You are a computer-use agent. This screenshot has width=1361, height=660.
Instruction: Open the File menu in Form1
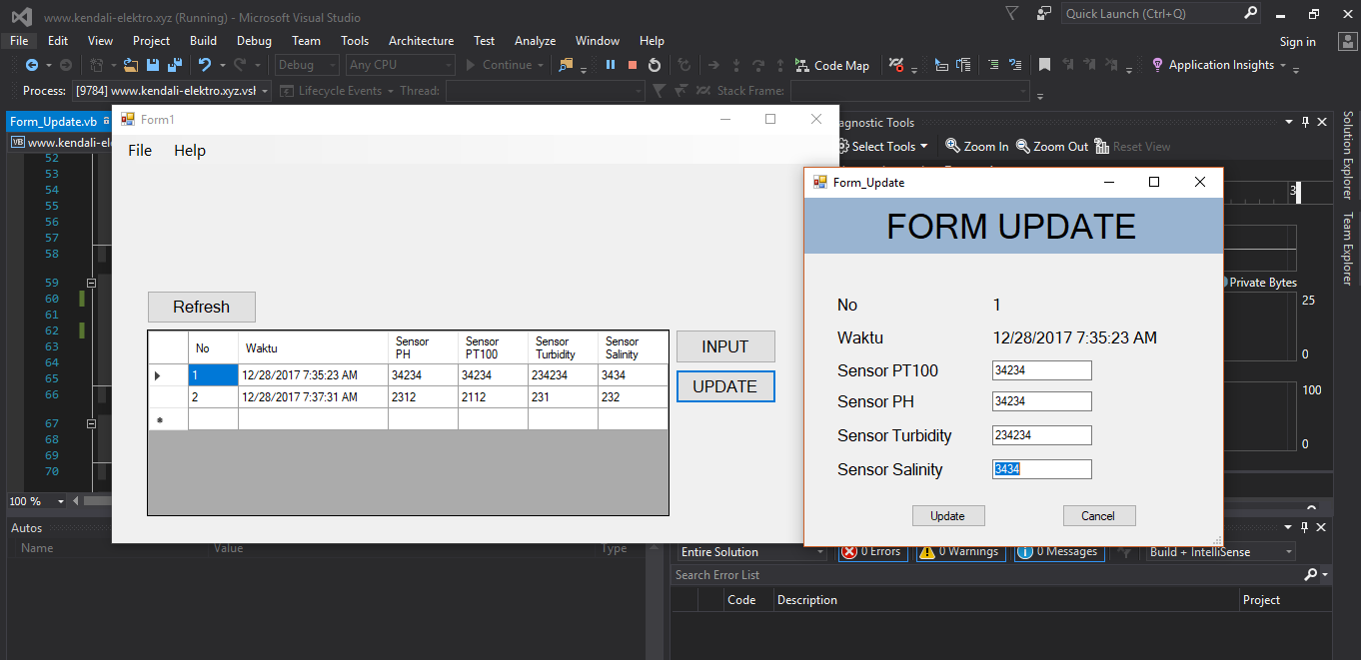coord(140,151)
